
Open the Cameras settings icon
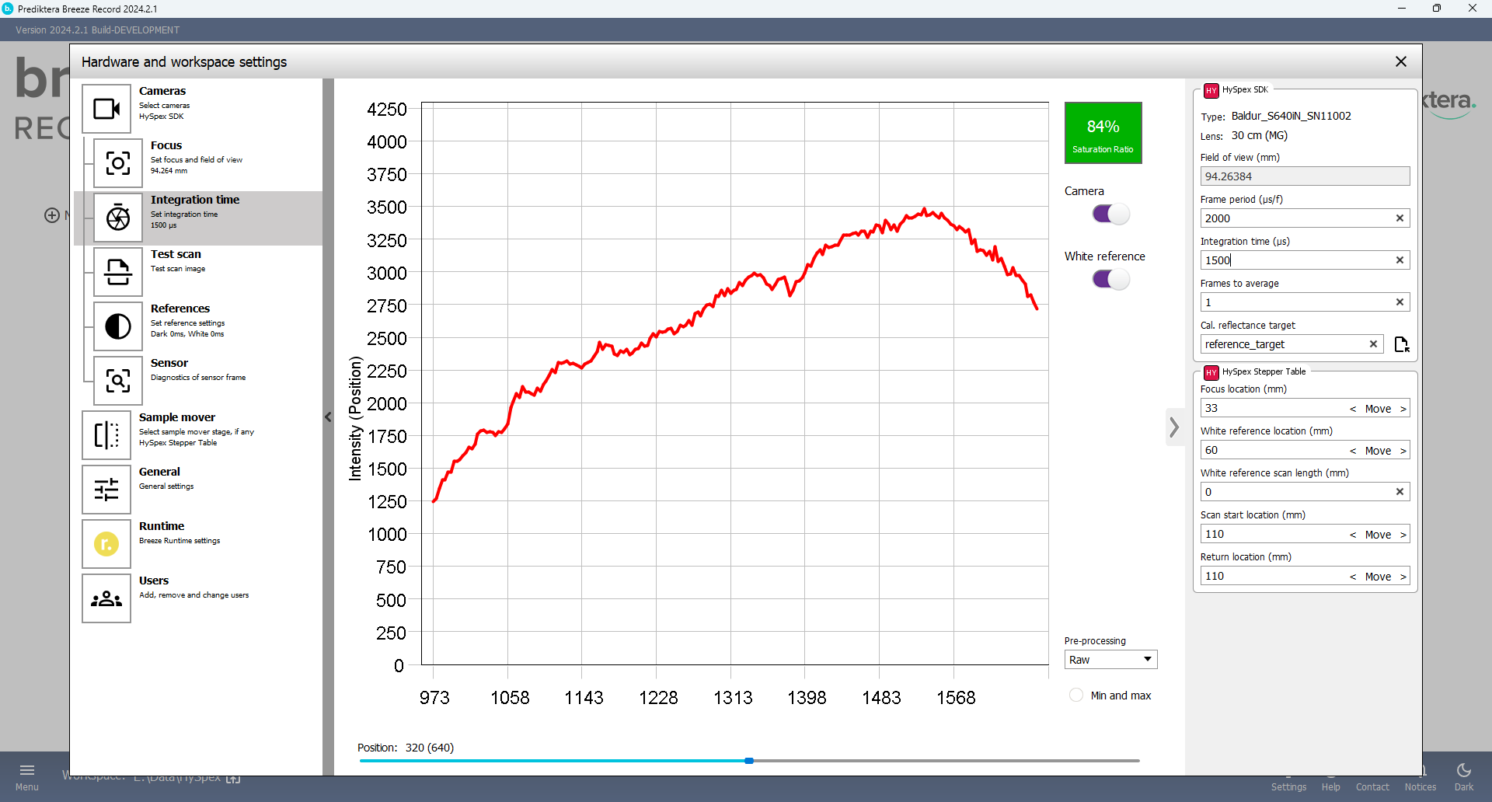click(106, 109)
